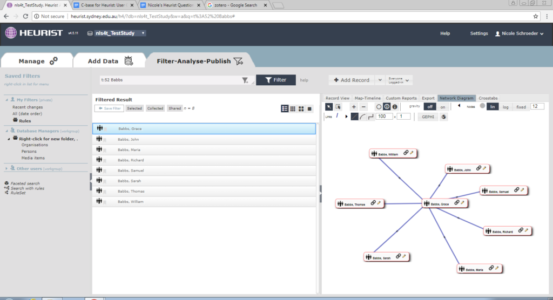
Task: Click the links color swatch
Action: (x=338, y=115)
